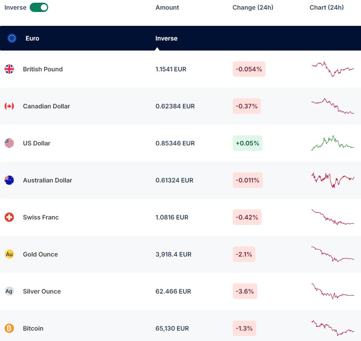
Task: Open the Swiss Franc currency link
Action: coord(41,217)
